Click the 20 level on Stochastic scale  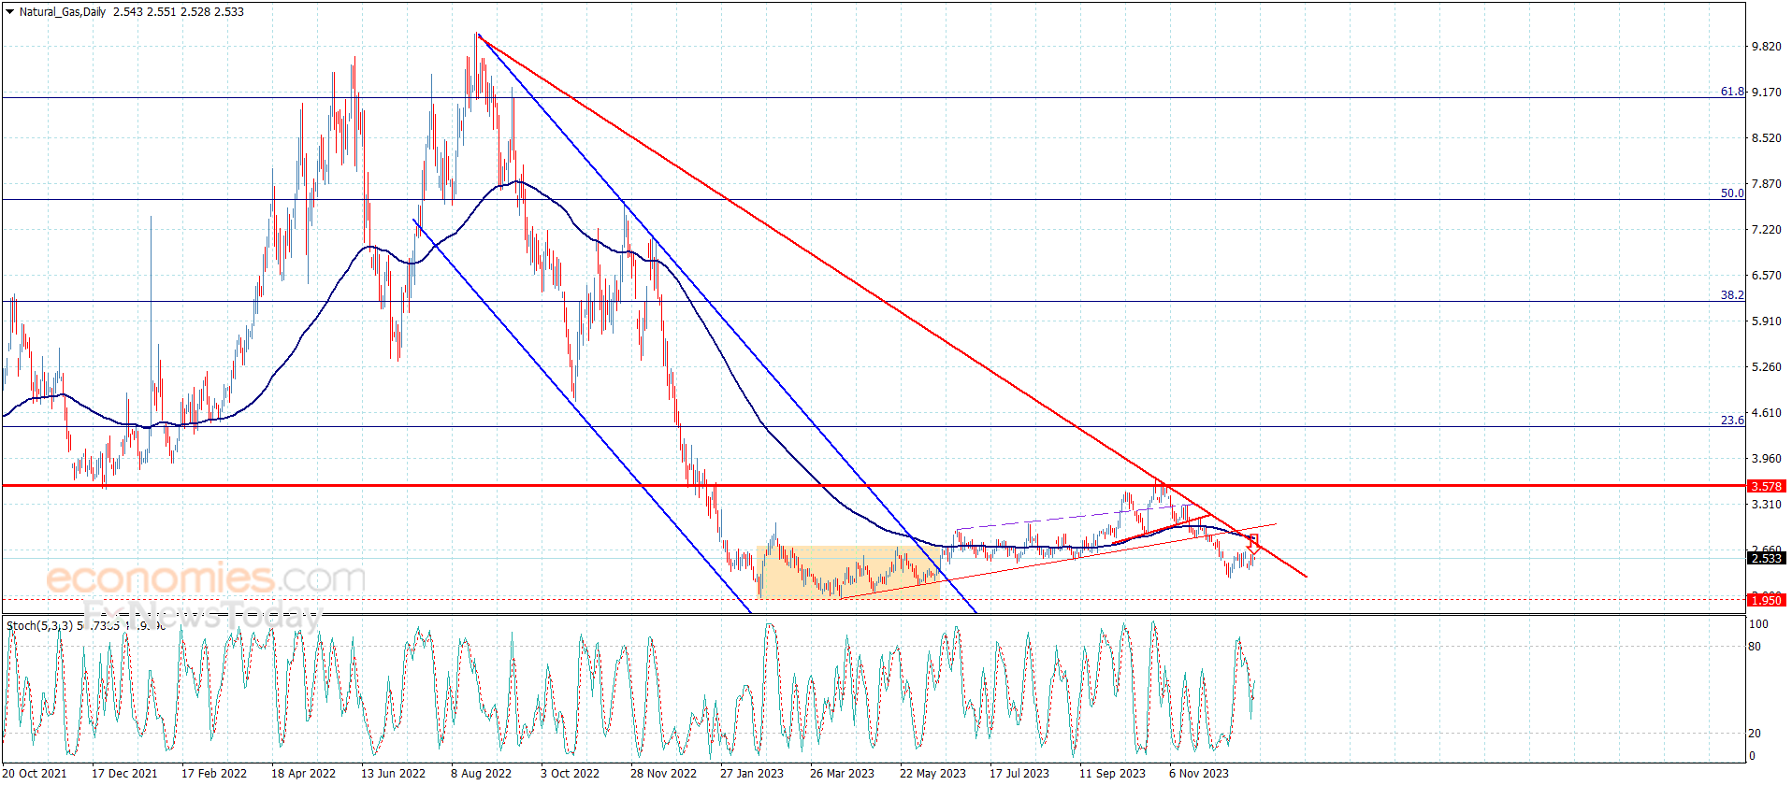pyautogui.click(x=1755, y=733)
